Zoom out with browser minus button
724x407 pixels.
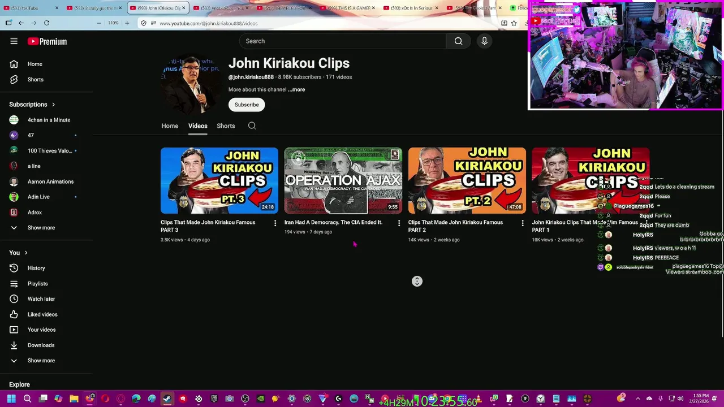click(x=99, y=23)
